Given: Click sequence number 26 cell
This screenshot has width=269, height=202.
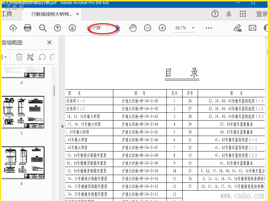Looking at the screenshot, I should tap(190, 101).
